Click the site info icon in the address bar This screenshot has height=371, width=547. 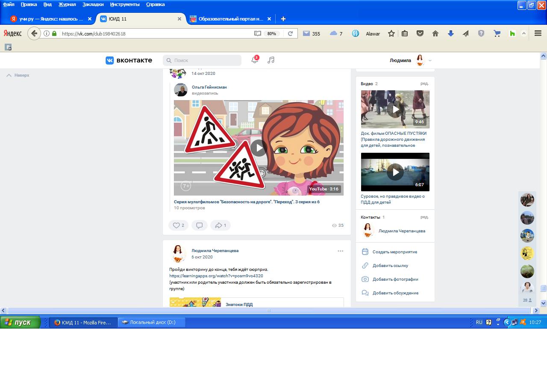47,33
